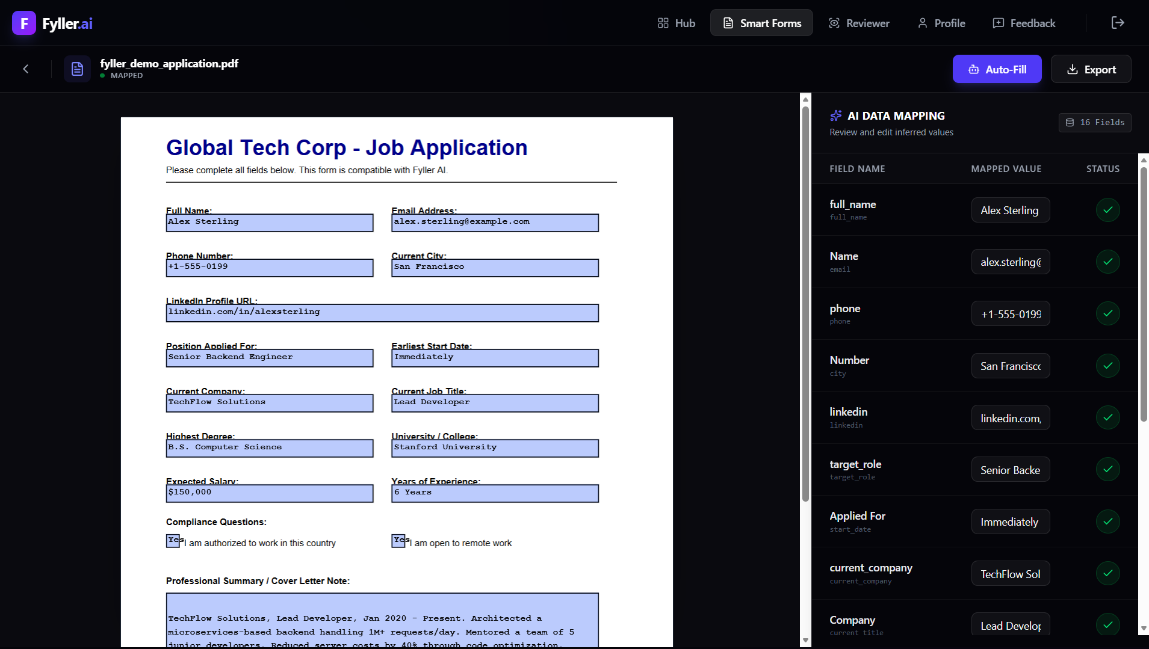Image resolution: width=1149 pixels, height=649 pixels.
Task: Click the database icon in the 16 Fields badge
Action: click(1070, 123)
